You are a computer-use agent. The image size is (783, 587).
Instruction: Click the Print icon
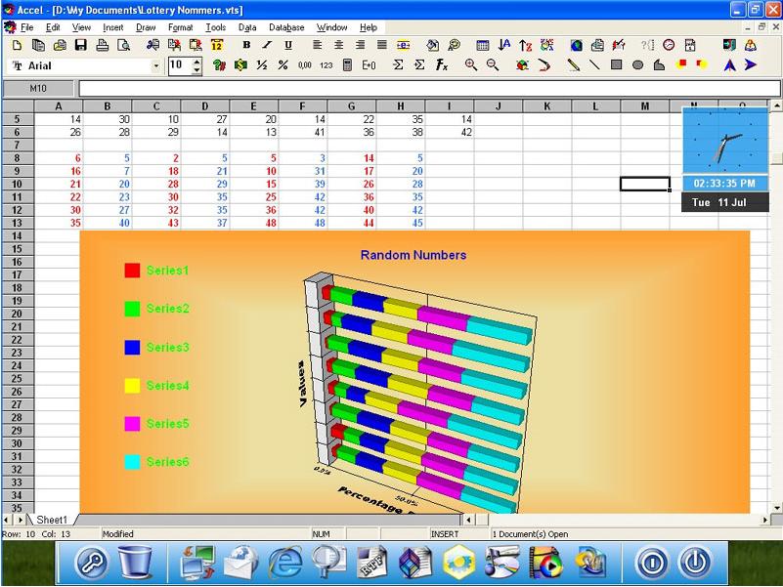103,46
